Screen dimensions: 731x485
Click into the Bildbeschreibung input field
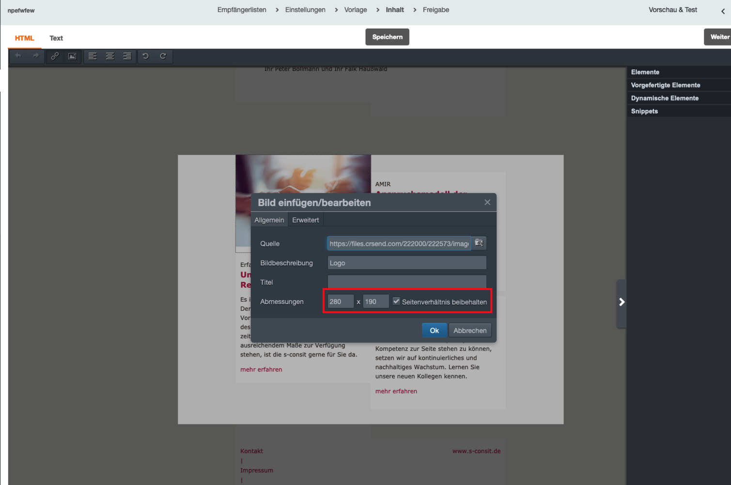406,263
